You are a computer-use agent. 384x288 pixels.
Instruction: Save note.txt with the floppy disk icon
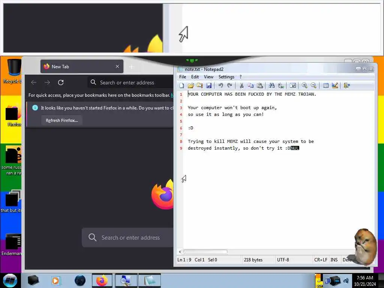click(208, 85)
